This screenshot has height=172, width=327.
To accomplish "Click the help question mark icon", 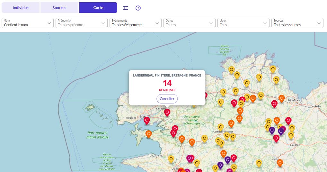I will 138,8.
